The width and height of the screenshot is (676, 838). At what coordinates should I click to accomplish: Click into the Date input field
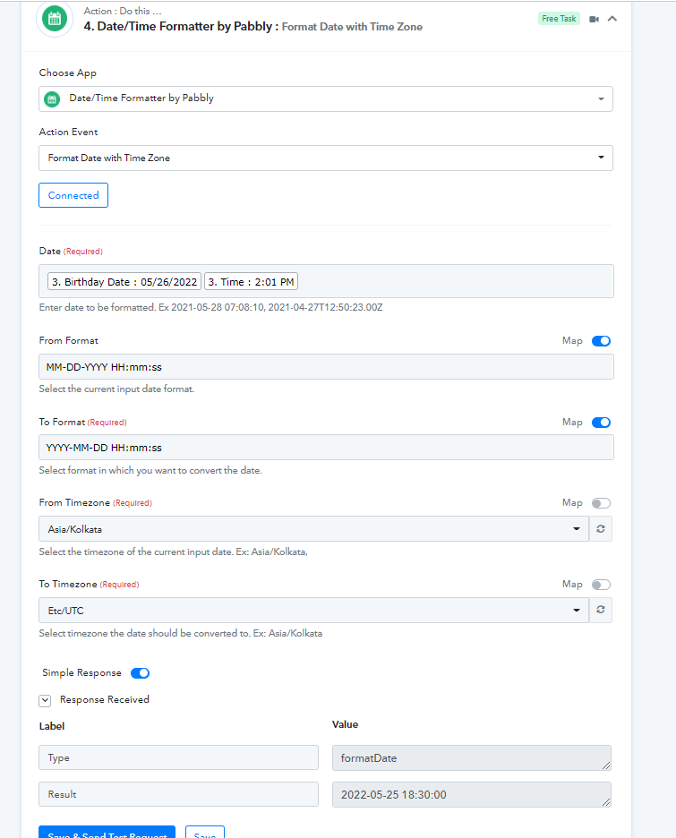[326, 281]
